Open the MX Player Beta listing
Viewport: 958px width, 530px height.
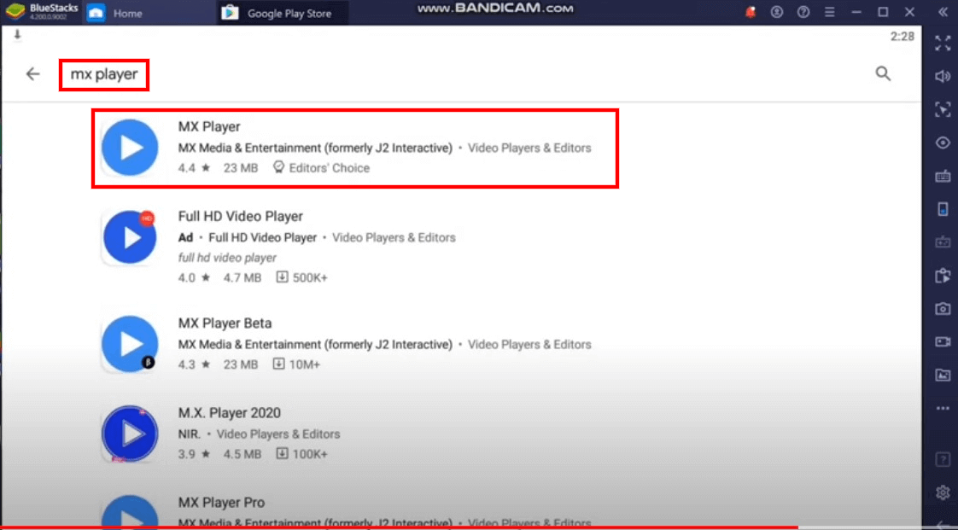(355, 344)
